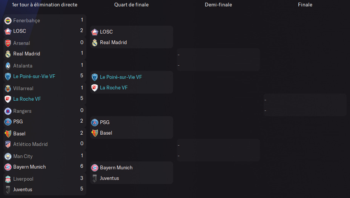
Task: Open La Roche VF in Quart de finale
Action: [114, 87]
